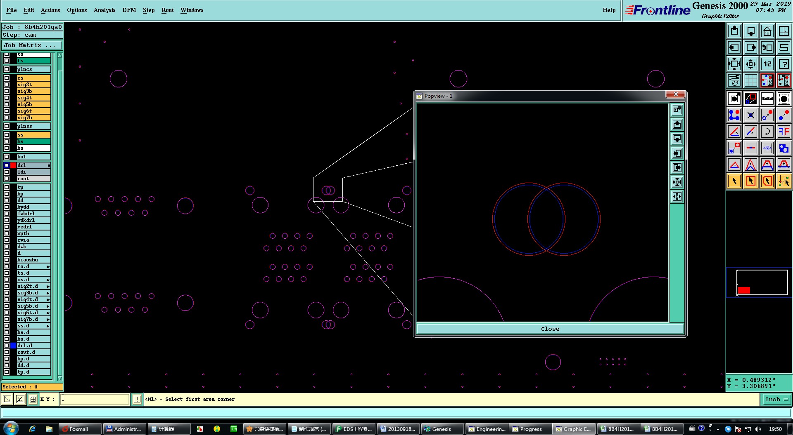Open the graphic tools wrench and palette icon
This screenshot has height=435, width=793.
734,80
